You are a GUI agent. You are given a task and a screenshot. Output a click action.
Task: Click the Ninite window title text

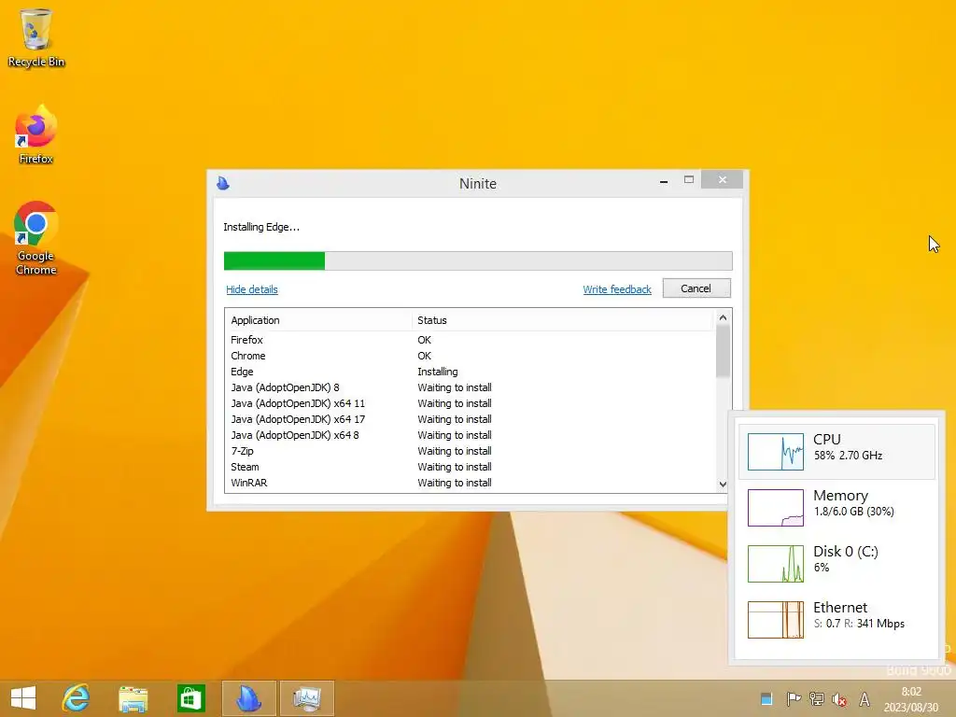tap(478, 184)
